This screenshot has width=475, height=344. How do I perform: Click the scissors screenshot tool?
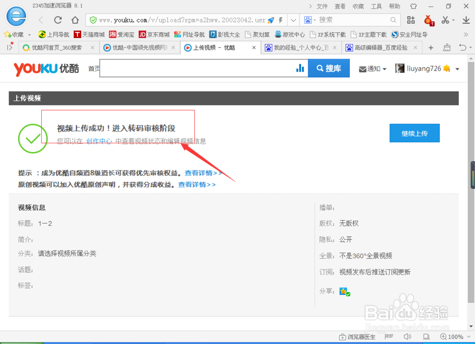[445, 20]
